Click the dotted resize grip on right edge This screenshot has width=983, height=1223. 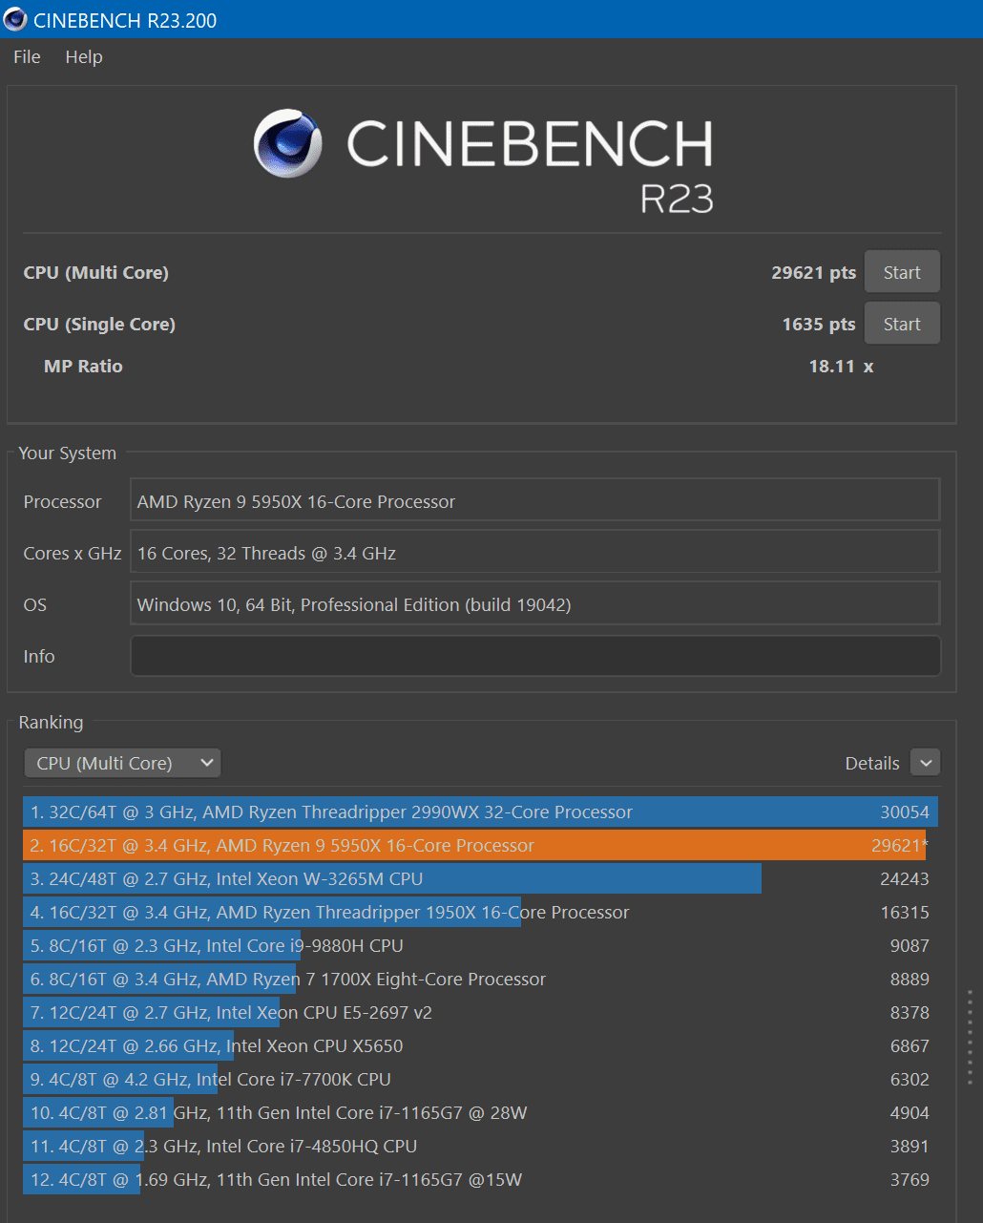(970, 1037)
